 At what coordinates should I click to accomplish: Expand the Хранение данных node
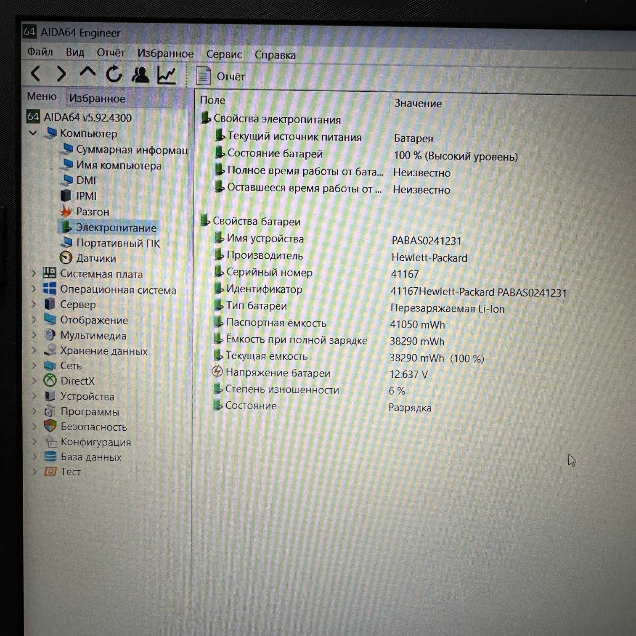pos(34,350)
